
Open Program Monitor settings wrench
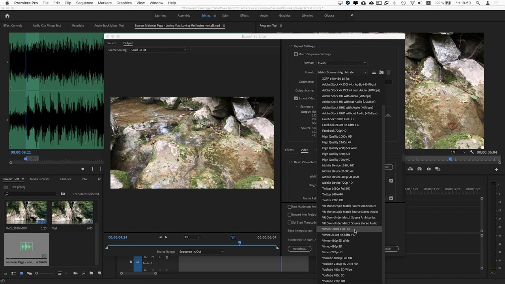pos(472,152)
